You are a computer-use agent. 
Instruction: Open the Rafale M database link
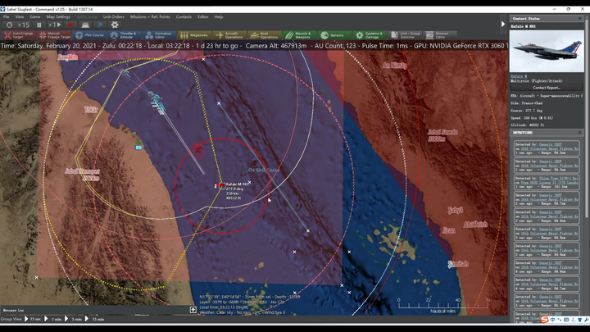point(519,76)
